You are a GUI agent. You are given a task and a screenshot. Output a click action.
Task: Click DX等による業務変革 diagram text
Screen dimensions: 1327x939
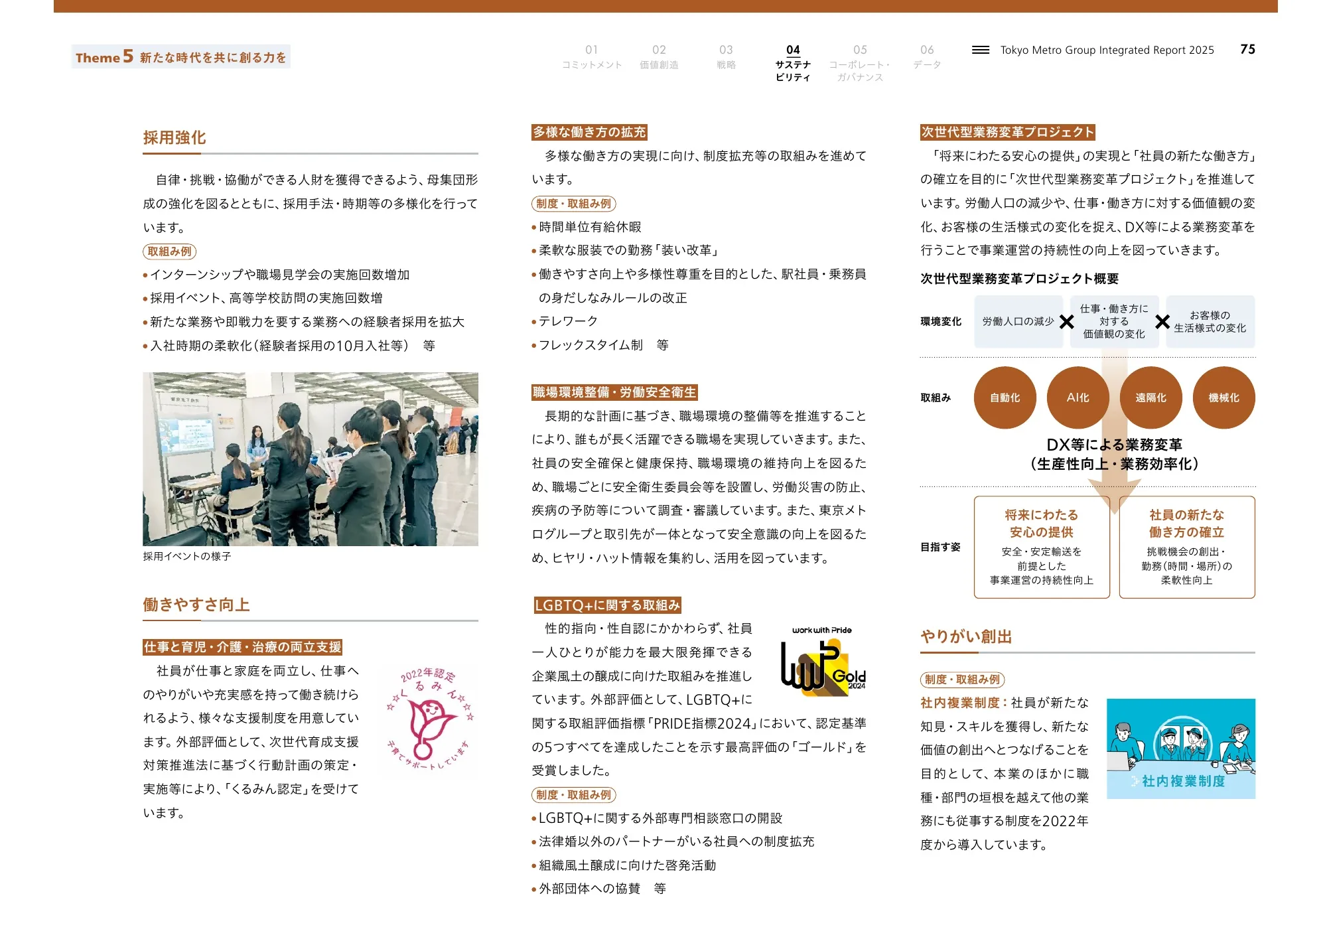[1114, 445]
